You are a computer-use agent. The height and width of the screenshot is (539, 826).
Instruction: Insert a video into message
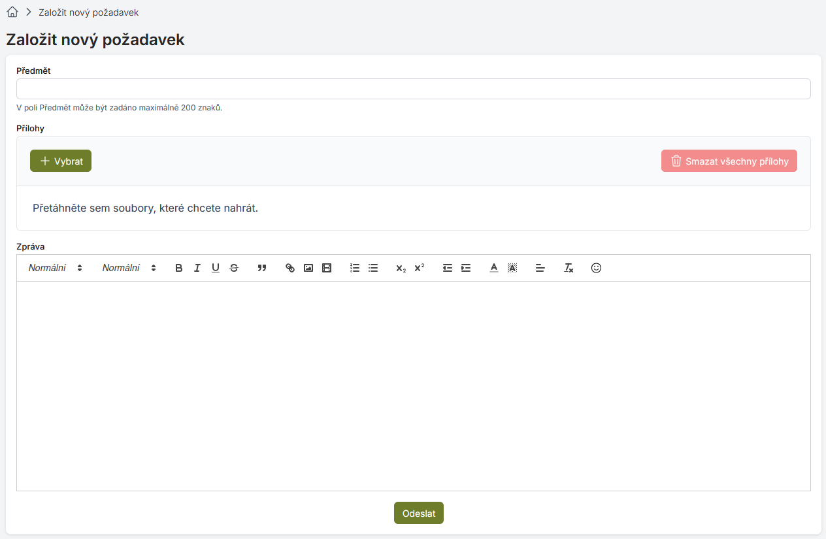tap(327, 268)
